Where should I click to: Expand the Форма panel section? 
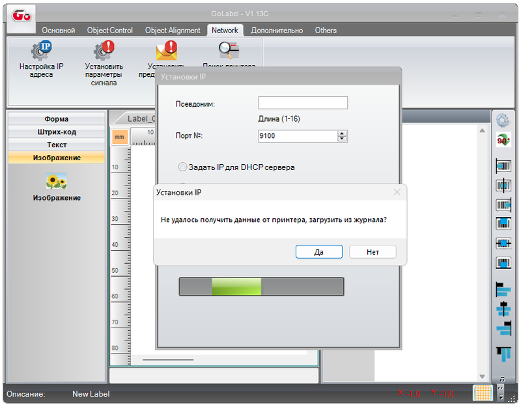coord(57,119)
